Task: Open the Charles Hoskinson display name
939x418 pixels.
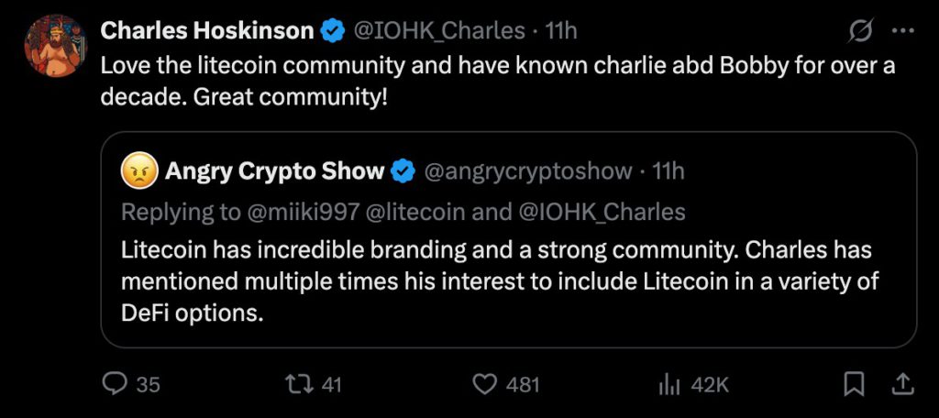Action: pos(206,31)
